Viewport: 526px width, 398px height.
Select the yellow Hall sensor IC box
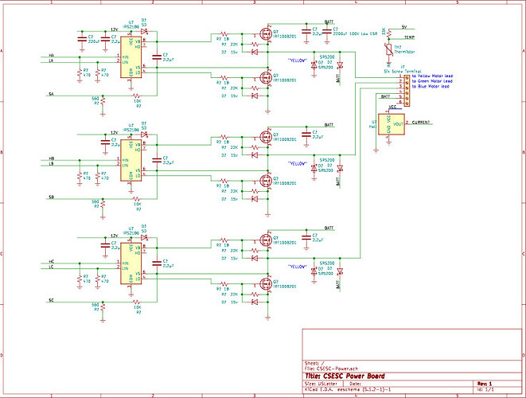tap(392, 124)
